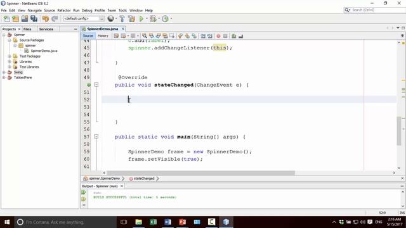The height and width of the screenshot is (228, 406).
Task: Open the Team menu
Action: point(112,10)
